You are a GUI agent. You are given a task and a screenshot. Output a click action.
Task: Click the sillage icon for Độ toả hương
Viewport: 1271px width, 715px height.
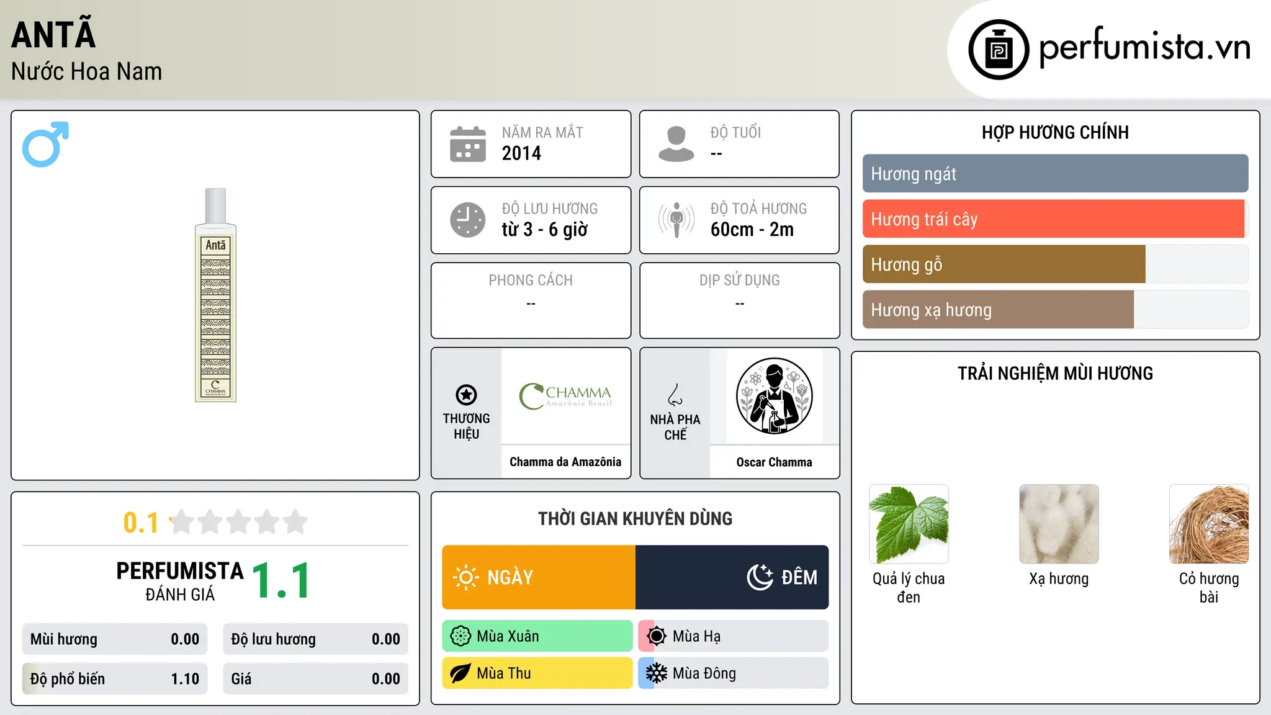click(676, 220)
